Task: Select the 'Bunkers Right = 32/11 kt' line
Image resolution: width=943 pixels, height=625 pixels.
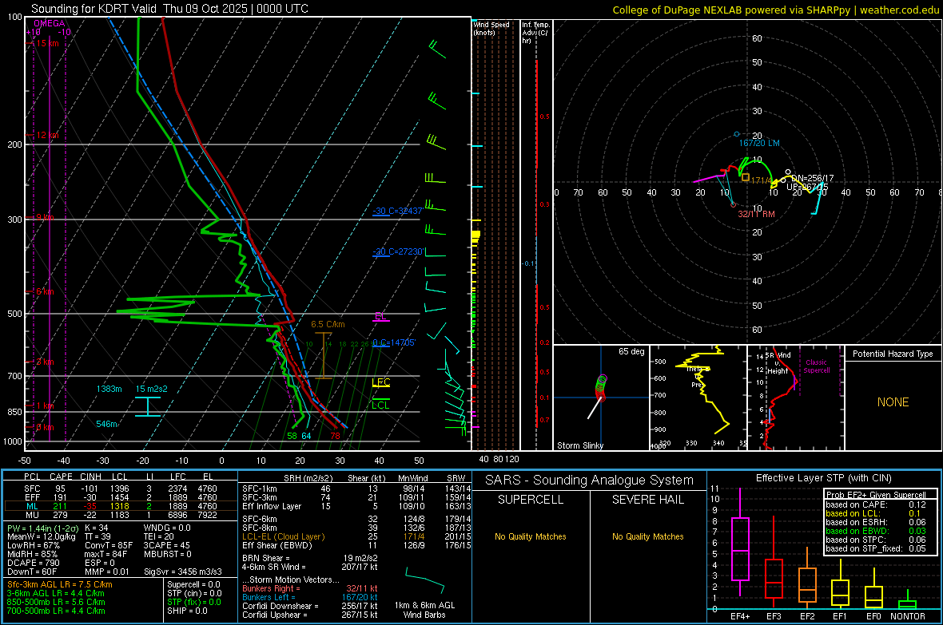Action: tap(310, 588)
